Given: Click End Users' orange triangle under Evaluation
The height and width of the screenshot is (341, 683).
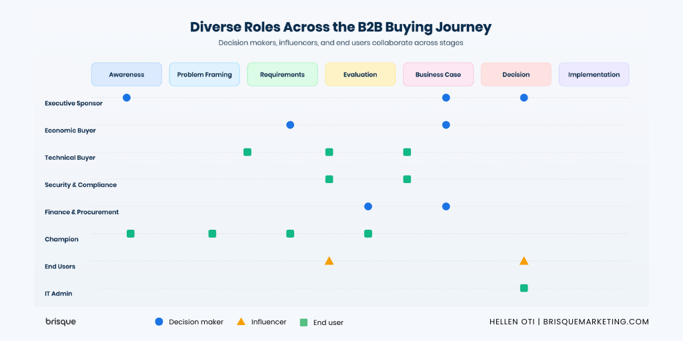Looking at the screenshot, I should point(329,261).
